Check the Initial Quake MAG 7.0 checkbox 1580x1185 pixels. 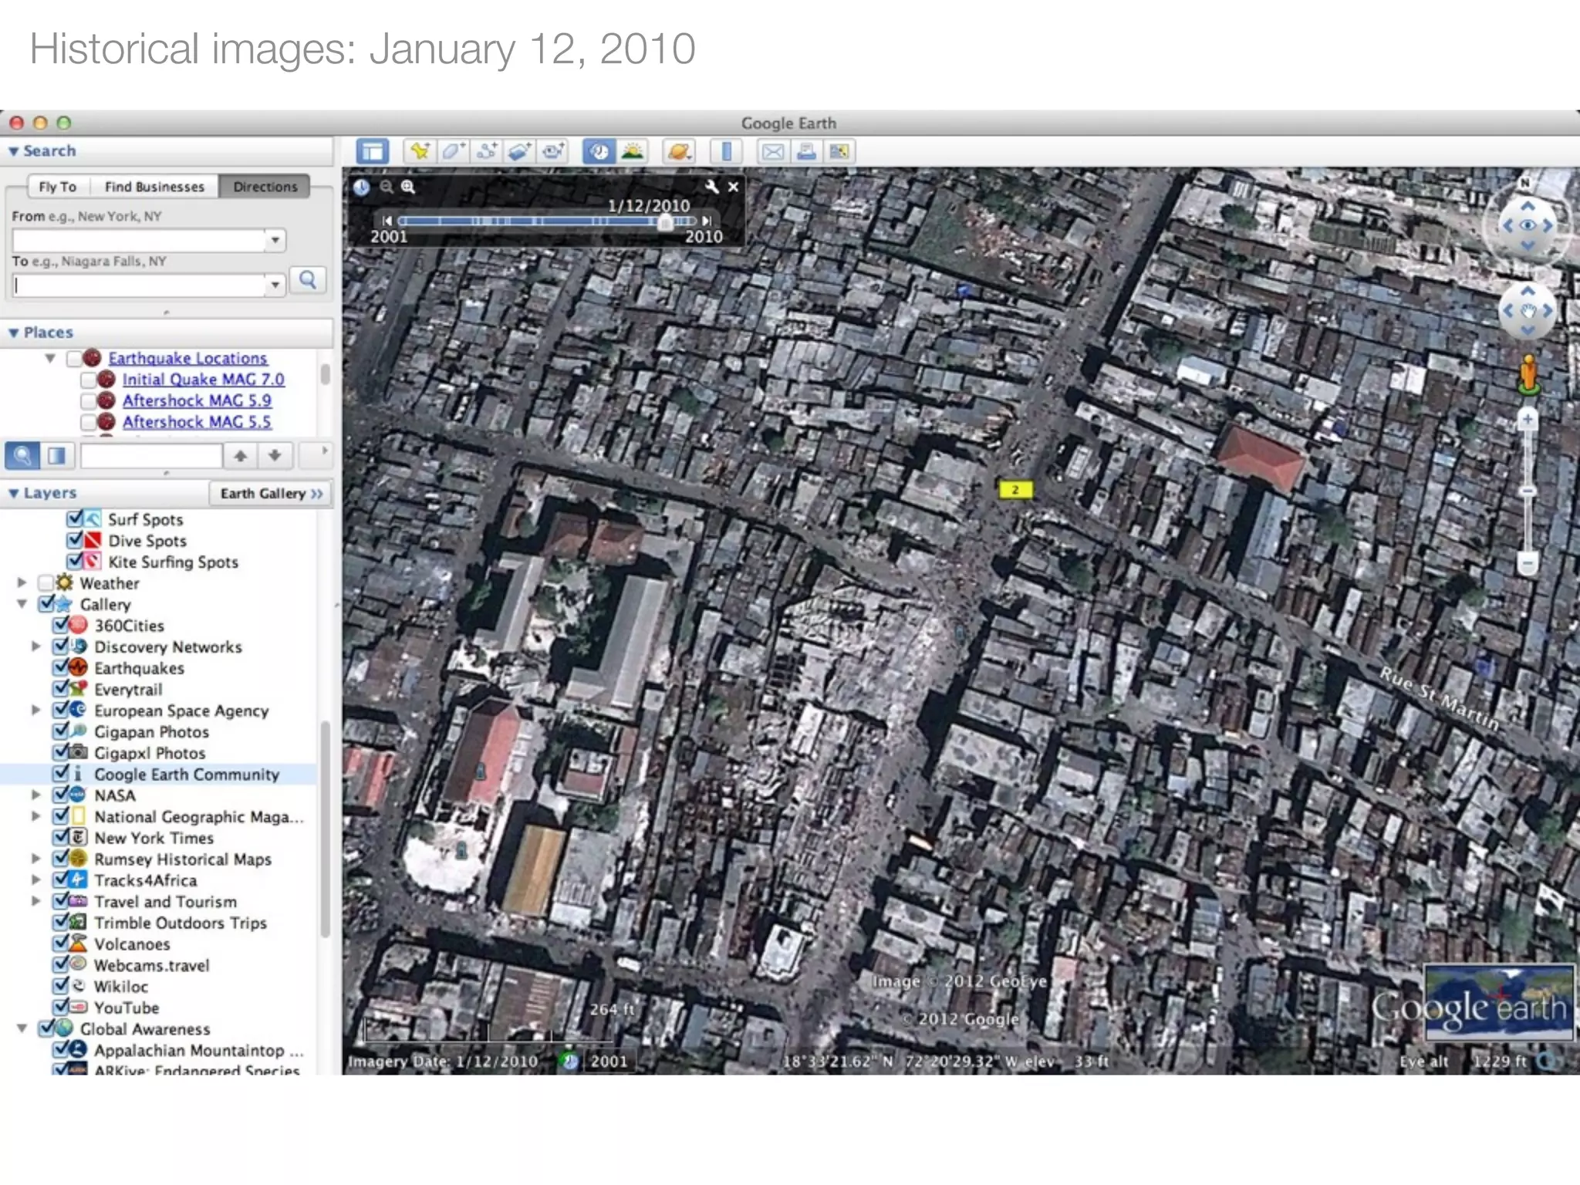[x=89, y=380]
